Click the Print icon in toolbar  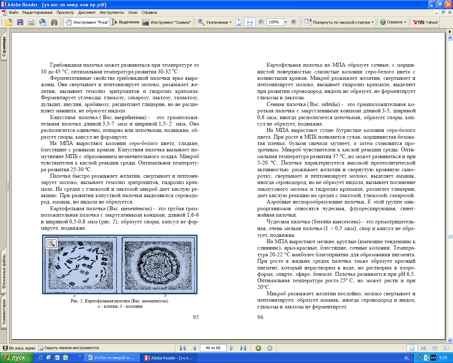point(31,22)
